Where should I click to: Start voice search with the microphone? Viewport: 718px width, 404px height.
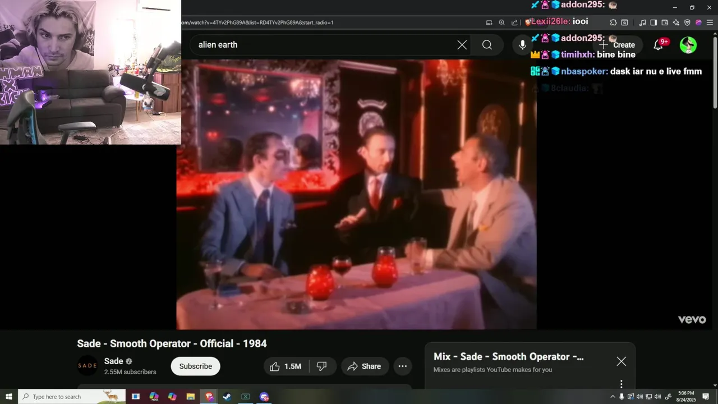point(522,45)
